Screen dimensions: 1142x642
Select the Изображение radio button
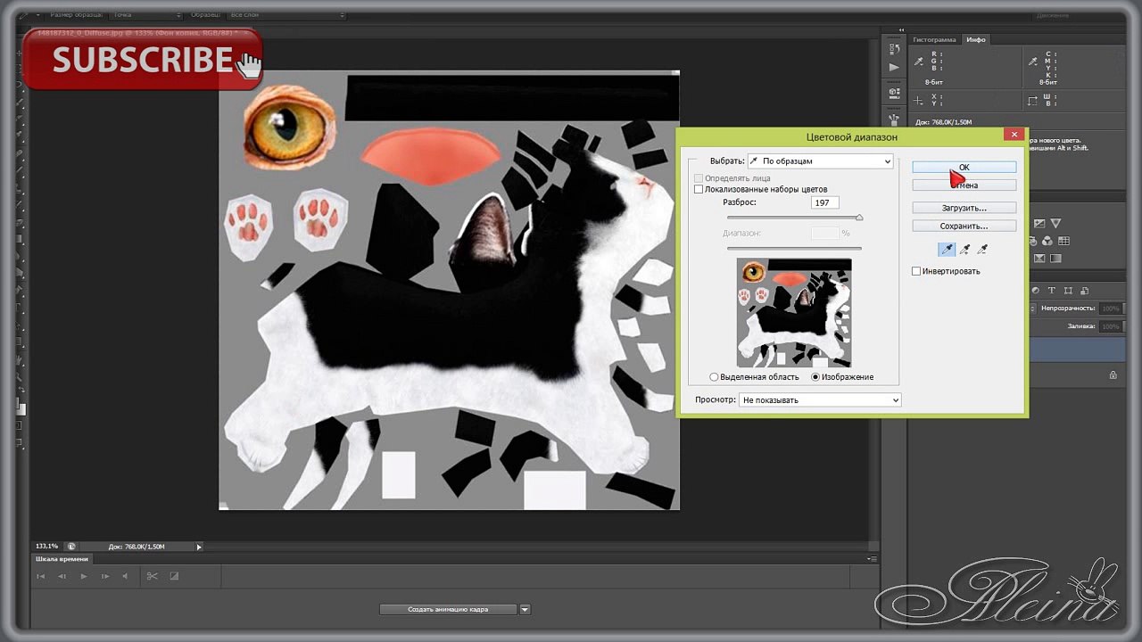click(x=815, y=377)
